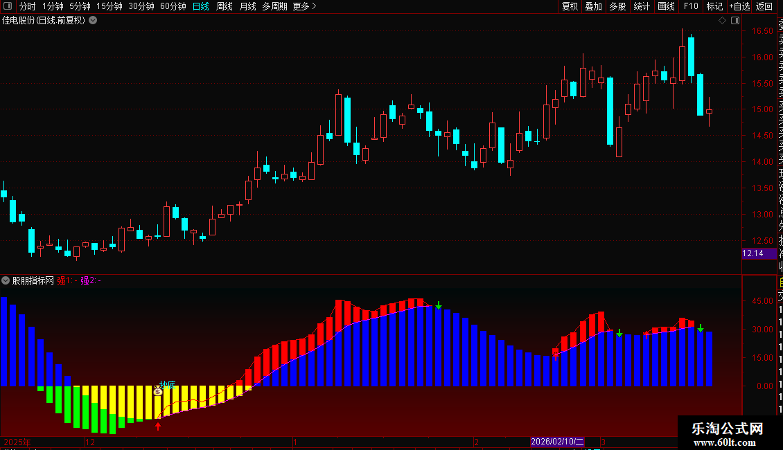
Task: Click the 2025年 label on time axis
Action: [x=17, y=442]
